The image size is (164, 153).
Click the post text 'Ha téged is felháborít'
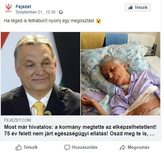coord(49,21)
